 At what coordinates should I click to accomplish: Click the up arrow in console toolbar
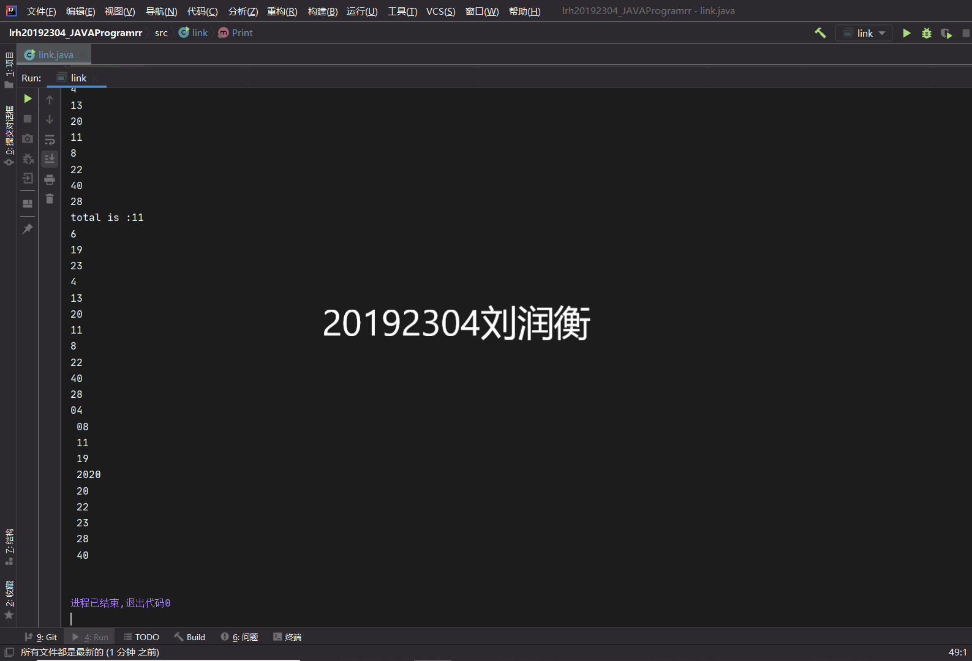[x=50, y=99]
